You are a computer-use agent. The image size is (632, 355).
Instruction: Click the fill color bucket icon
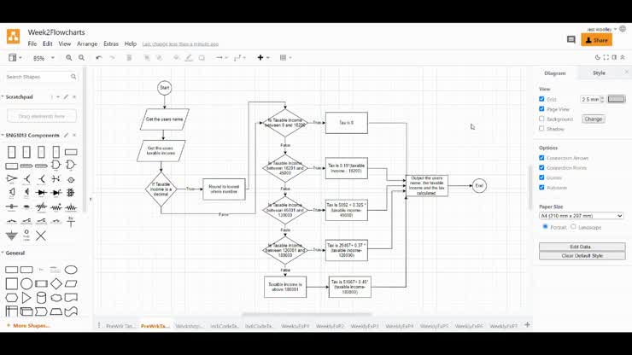177,58
